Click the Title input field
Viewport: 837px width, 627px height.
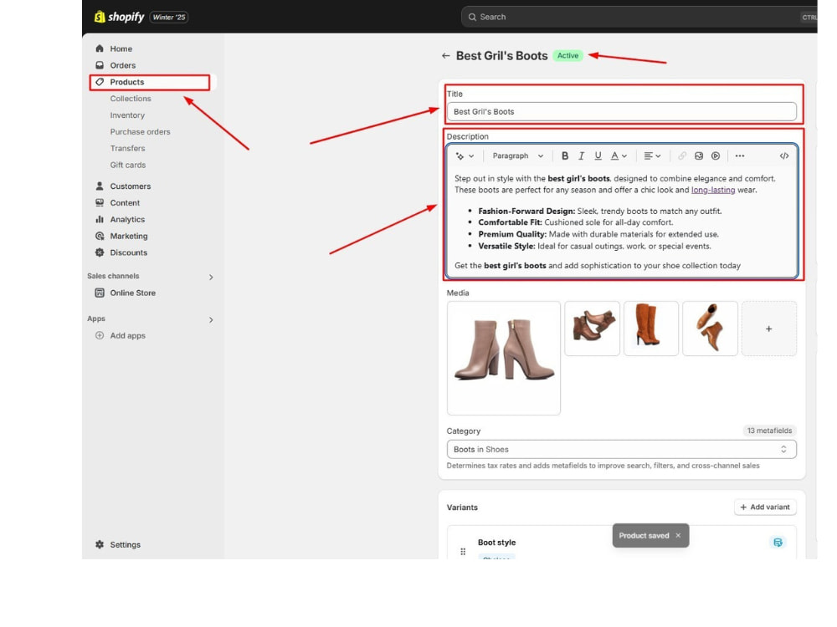pyautogui.click(x=621, y=111)
